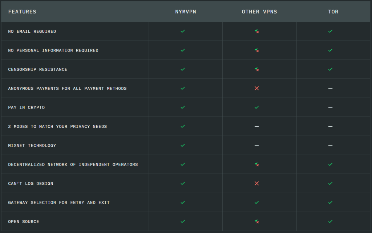
Task: Select '2 Modes to Match Your Privacy Needs'
Action: pyautogui.click(x=57, y=126)
